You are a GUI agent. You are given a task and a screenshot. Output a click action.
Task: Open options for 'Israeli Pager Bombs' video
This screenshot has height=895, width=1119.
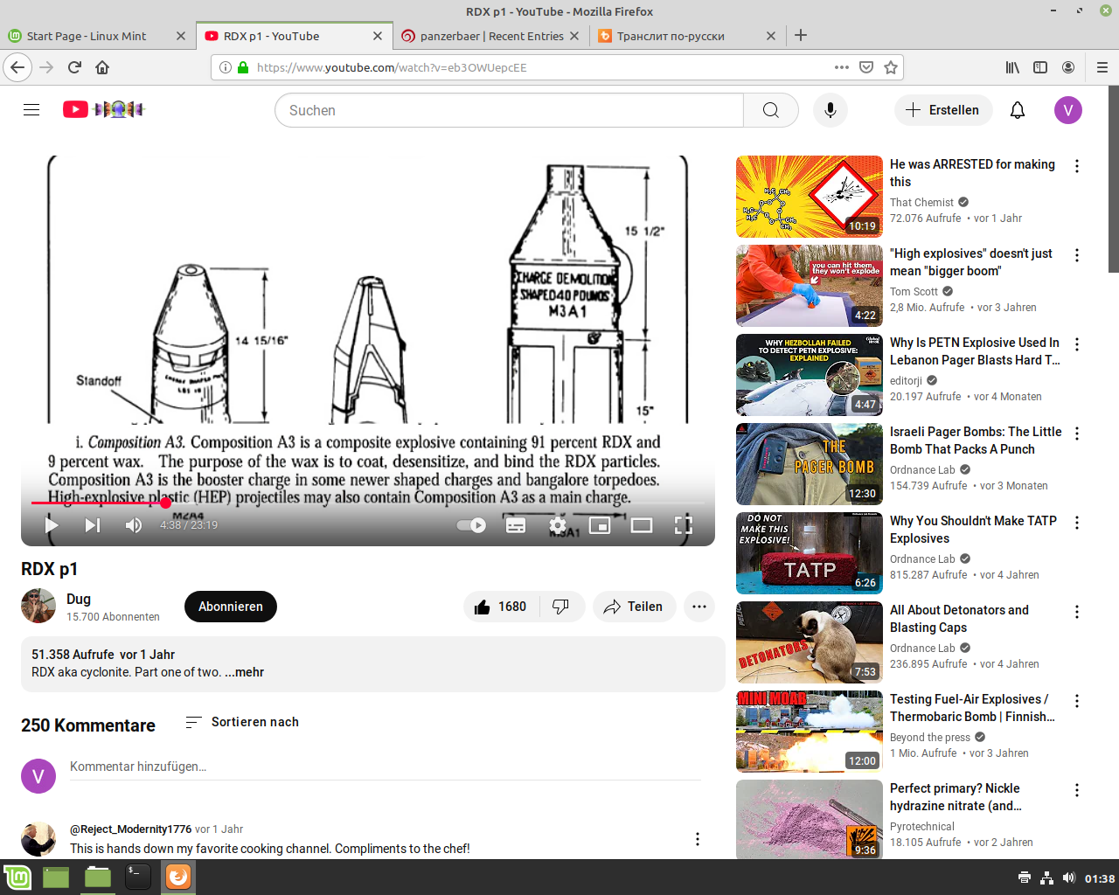1077,434
